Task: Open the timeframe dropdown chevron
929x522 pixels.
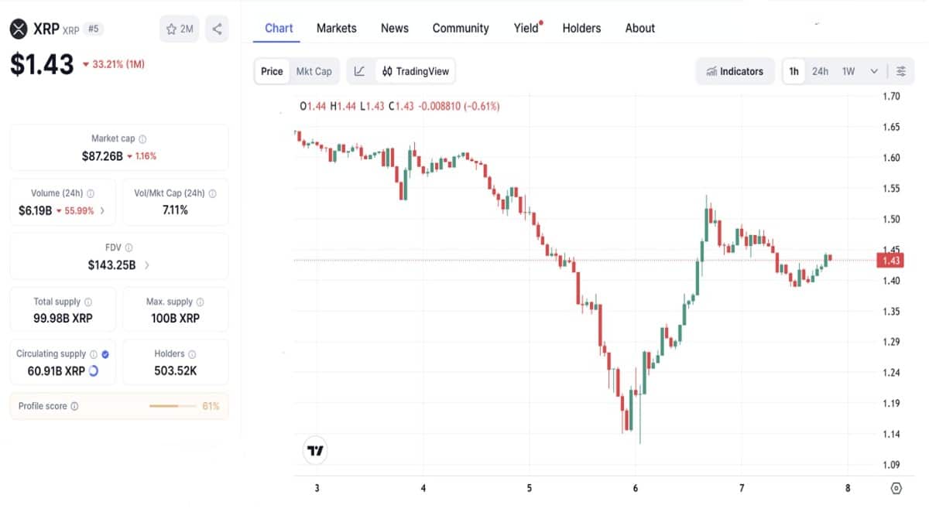Action: (873, 71)
